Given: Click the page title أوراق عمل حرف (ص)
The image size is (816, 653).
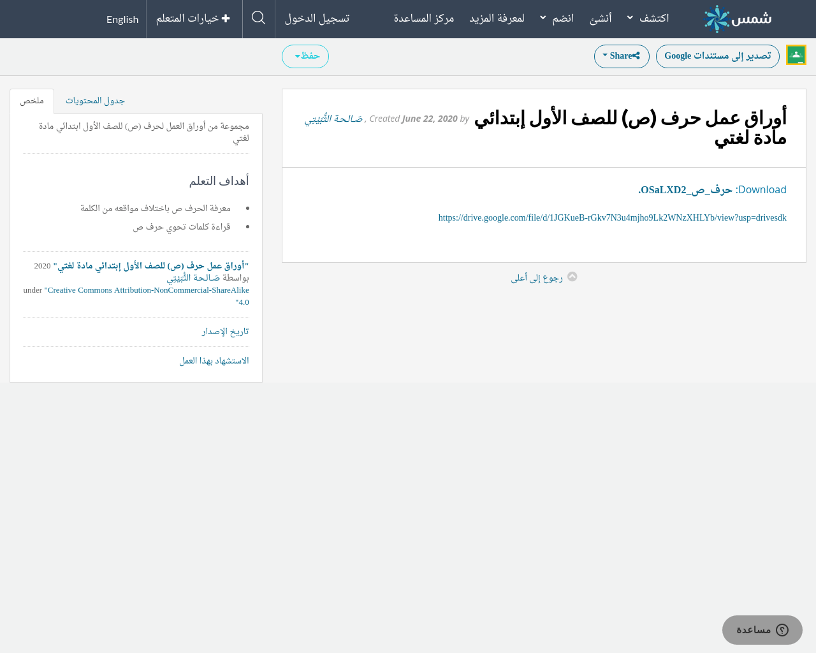Looking at the screenshot, I should (x=630, y=128).
